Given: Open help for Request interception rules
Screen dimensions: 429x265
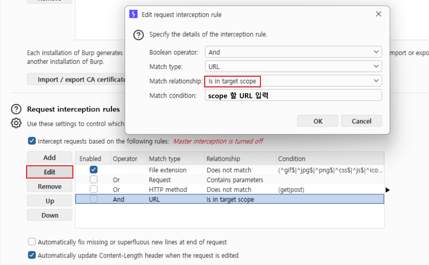Looking at the screenshot, I should coord(16,109).
